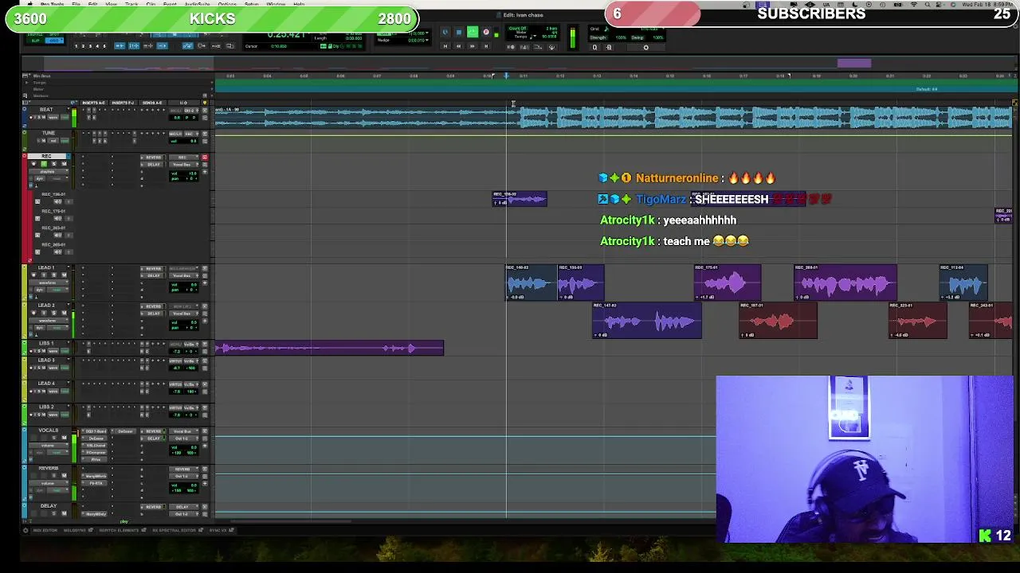Select first blue clip on LEAD 1
This screenshot has width=1020, height=573.
point(531,283)
